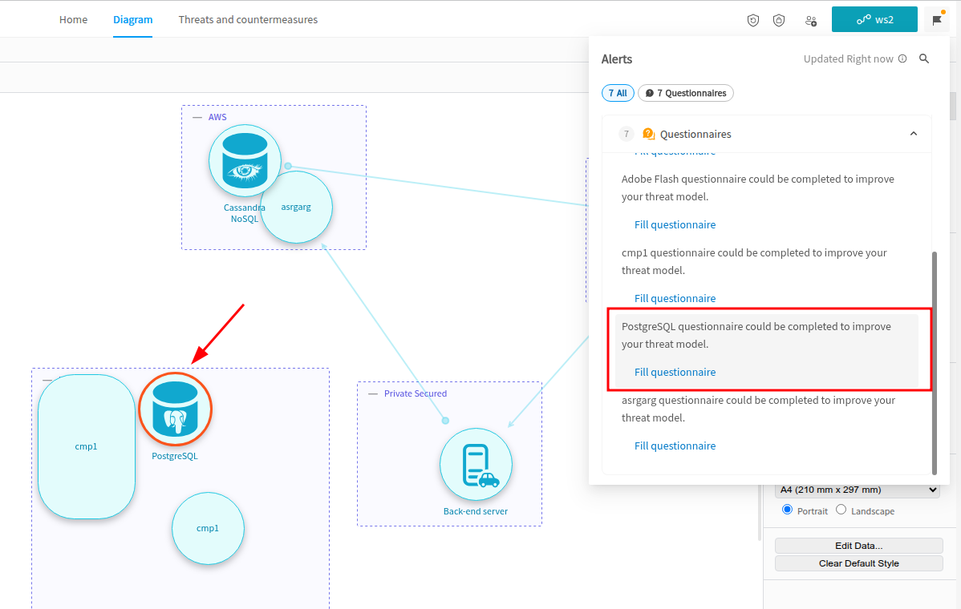Select the Landscape orientation
The height and width of the screenshot is (609, 961).
[841, 510]
